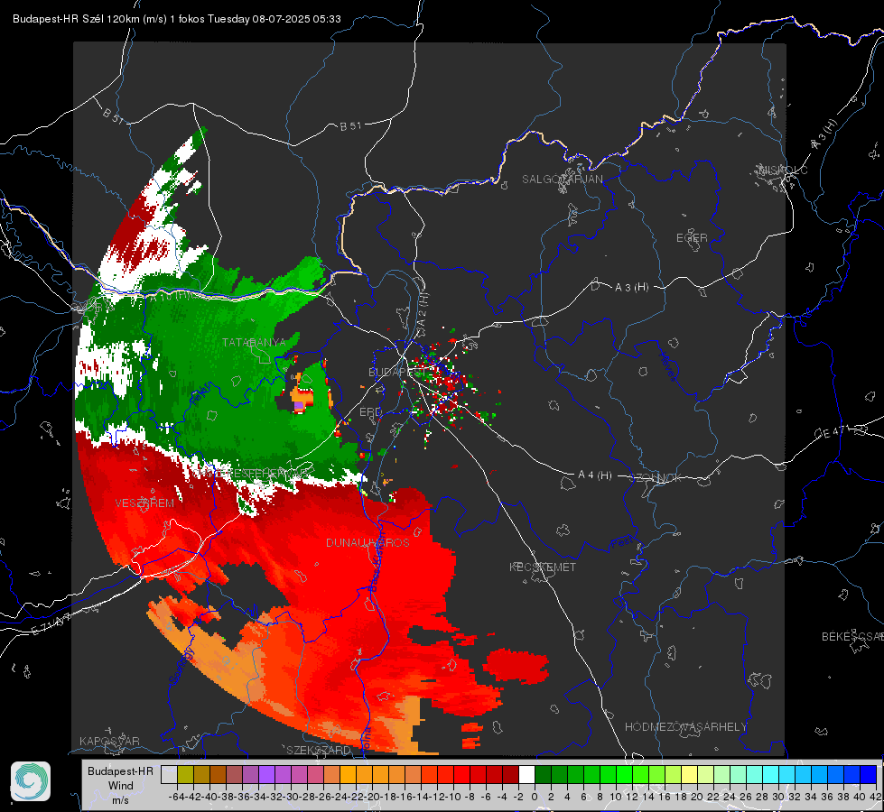The width and height of the screenshot is (884, 812).
Task: Click the 30 value on the legend scale
Action: 778,797
